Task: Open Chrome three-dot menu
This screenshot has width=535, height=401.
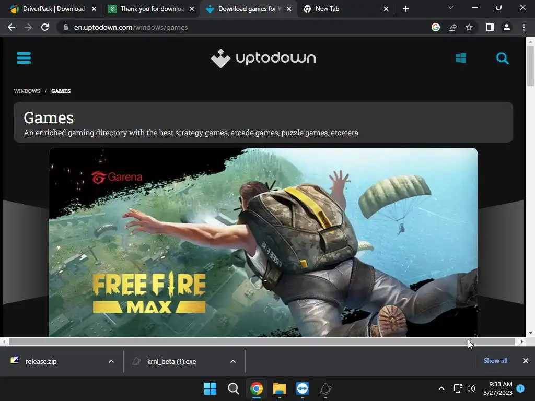Action: (524, 27)
